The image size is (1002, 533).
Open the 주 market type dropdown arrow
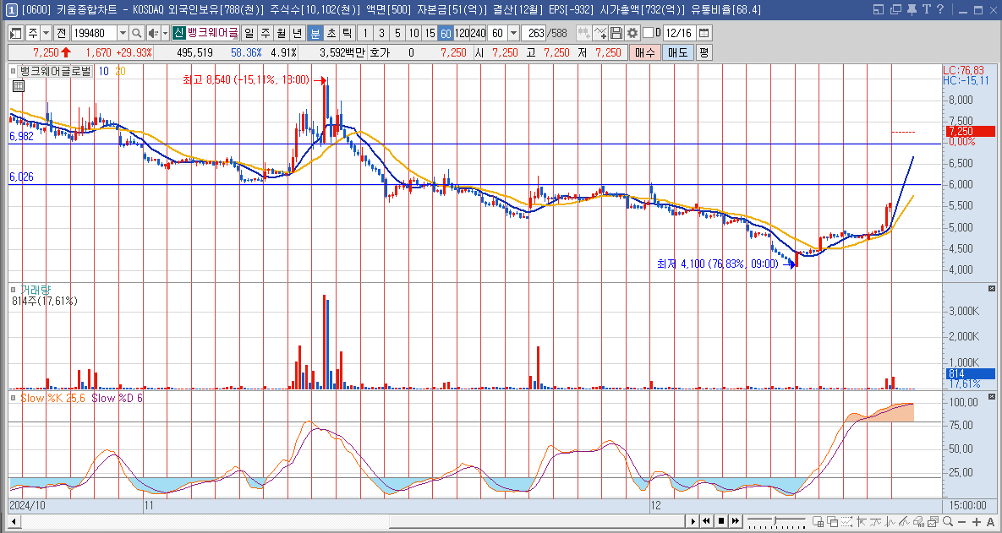[46, 33]
